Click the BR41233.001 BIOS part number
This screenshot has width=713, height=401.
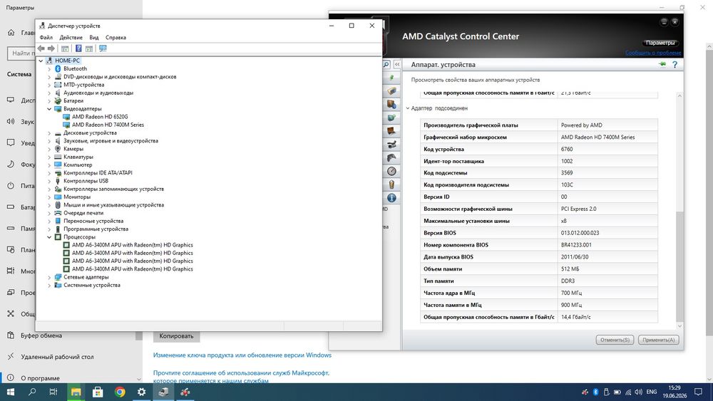click(x=576, y=245)
